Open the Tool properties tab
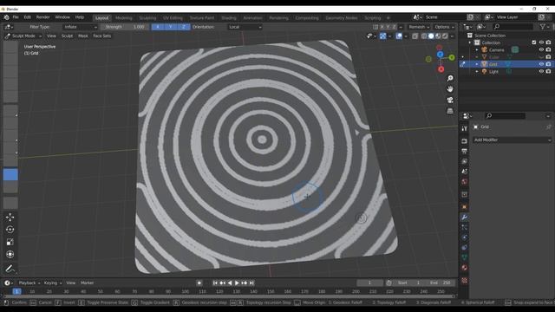The image size is (555, 312). pos(465,128)
